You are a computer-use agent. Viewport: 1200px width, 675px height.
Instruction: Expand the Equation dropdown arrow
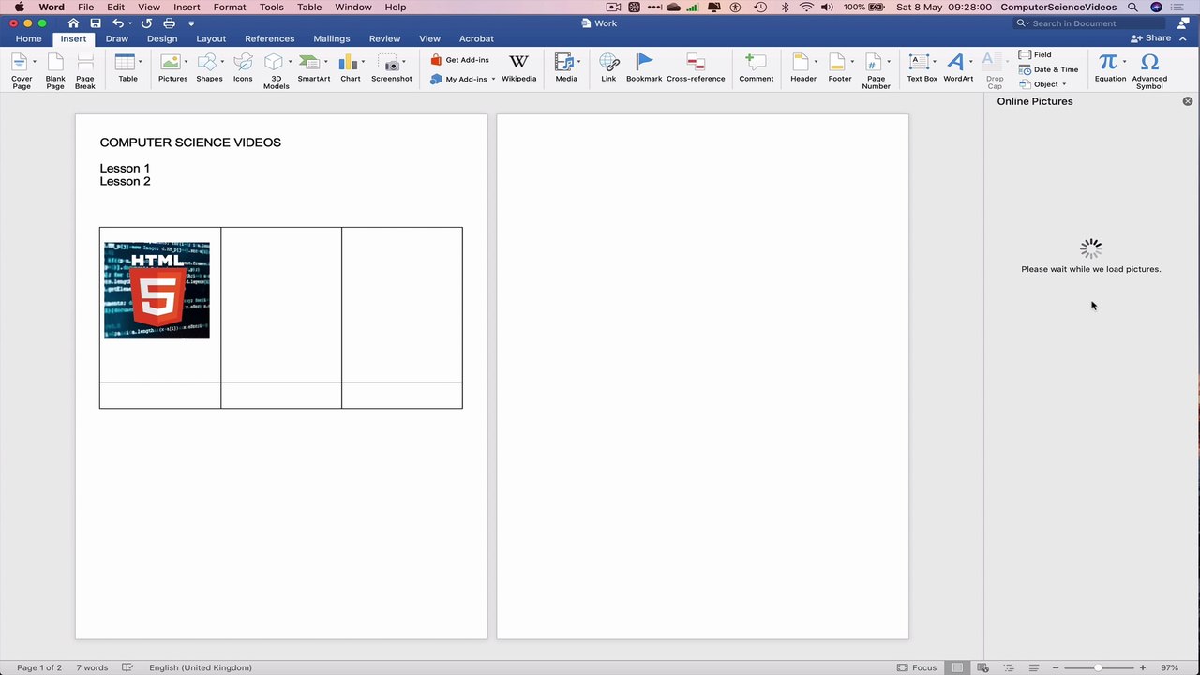point(1124,62)
